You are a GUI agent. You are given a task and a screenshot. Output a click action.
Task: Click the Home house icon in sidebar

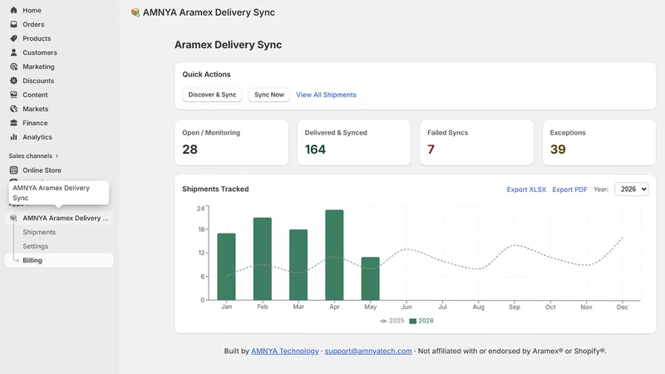point(13,10)
